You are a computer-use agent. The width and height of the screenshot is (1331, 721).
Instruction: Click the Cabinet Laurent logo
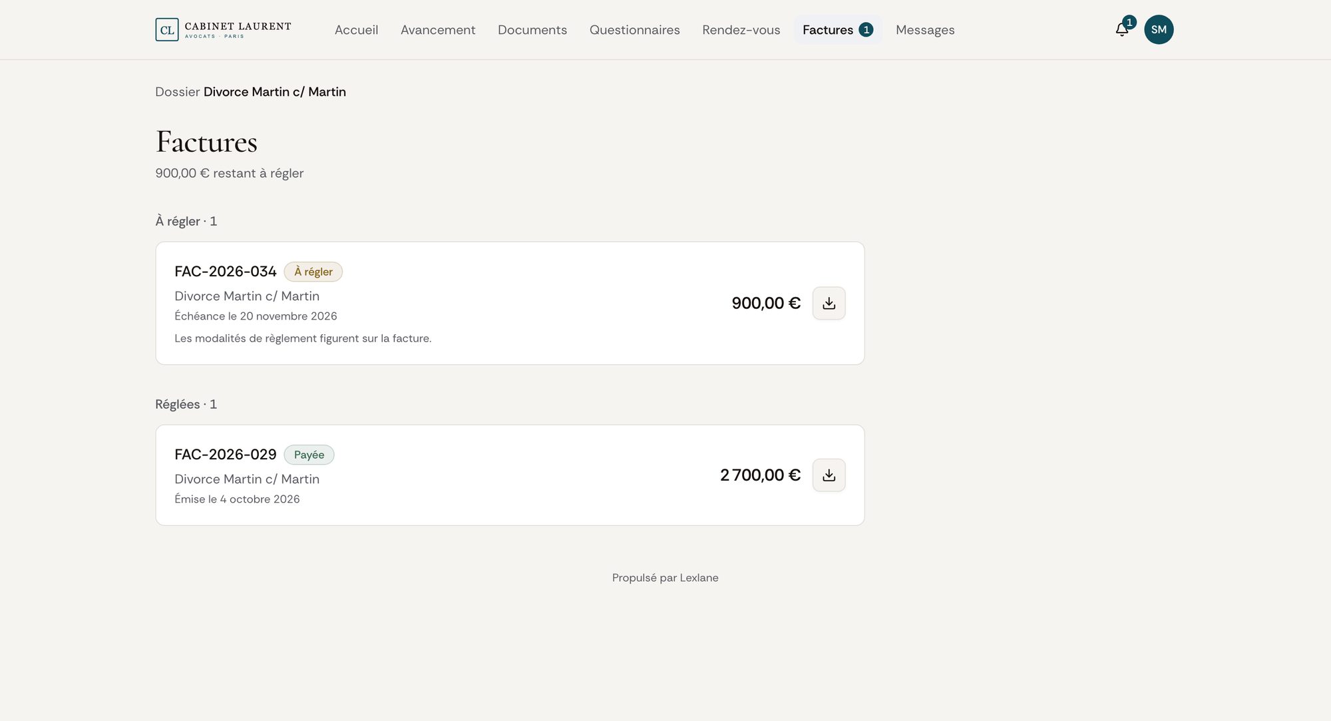click(223, 29)
